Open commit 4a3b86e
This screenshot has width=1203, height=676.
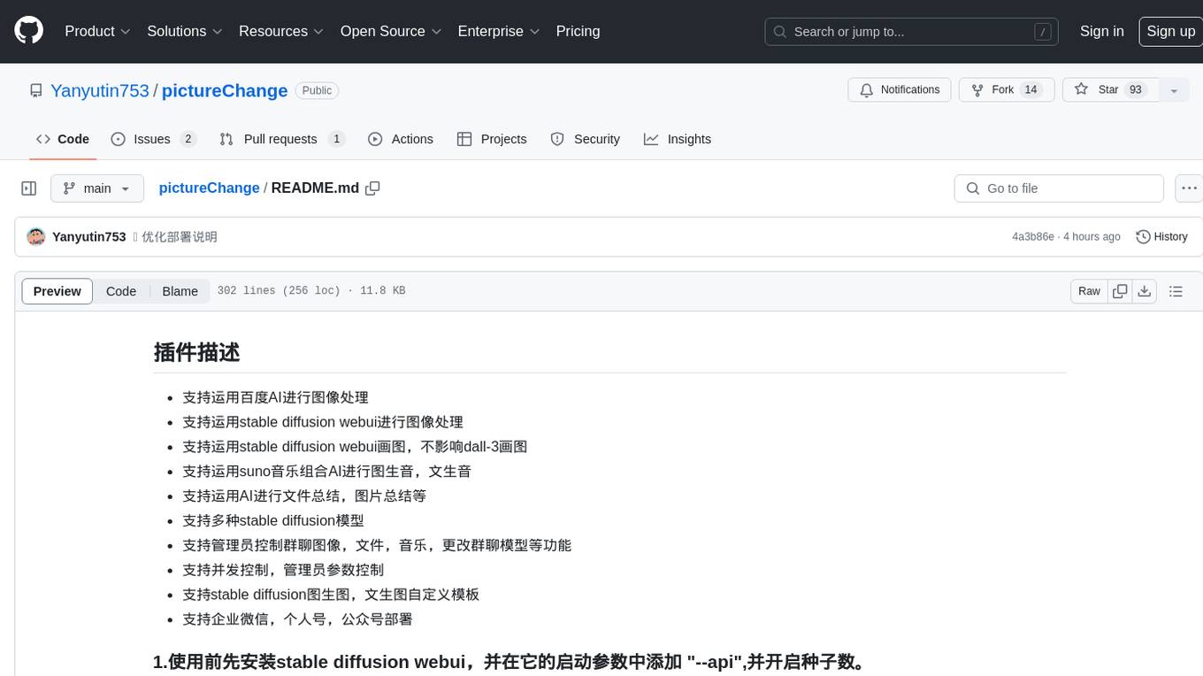pyautogui.click(x=1033, y=237)
